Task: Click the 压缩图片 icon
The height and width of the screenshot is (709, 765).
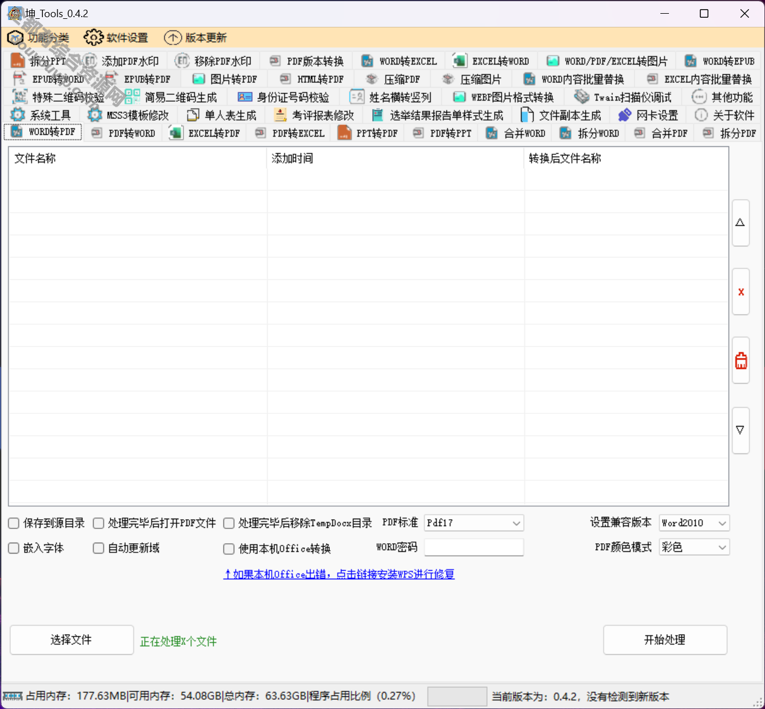Action: 448,79
